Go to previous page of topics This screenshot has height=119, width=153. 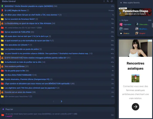tap(53, 101)
